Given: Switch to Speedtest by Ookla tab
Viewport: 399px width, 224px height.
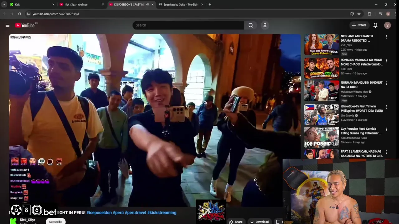Looking at the screenshot, I should click(x=181, y=4).
